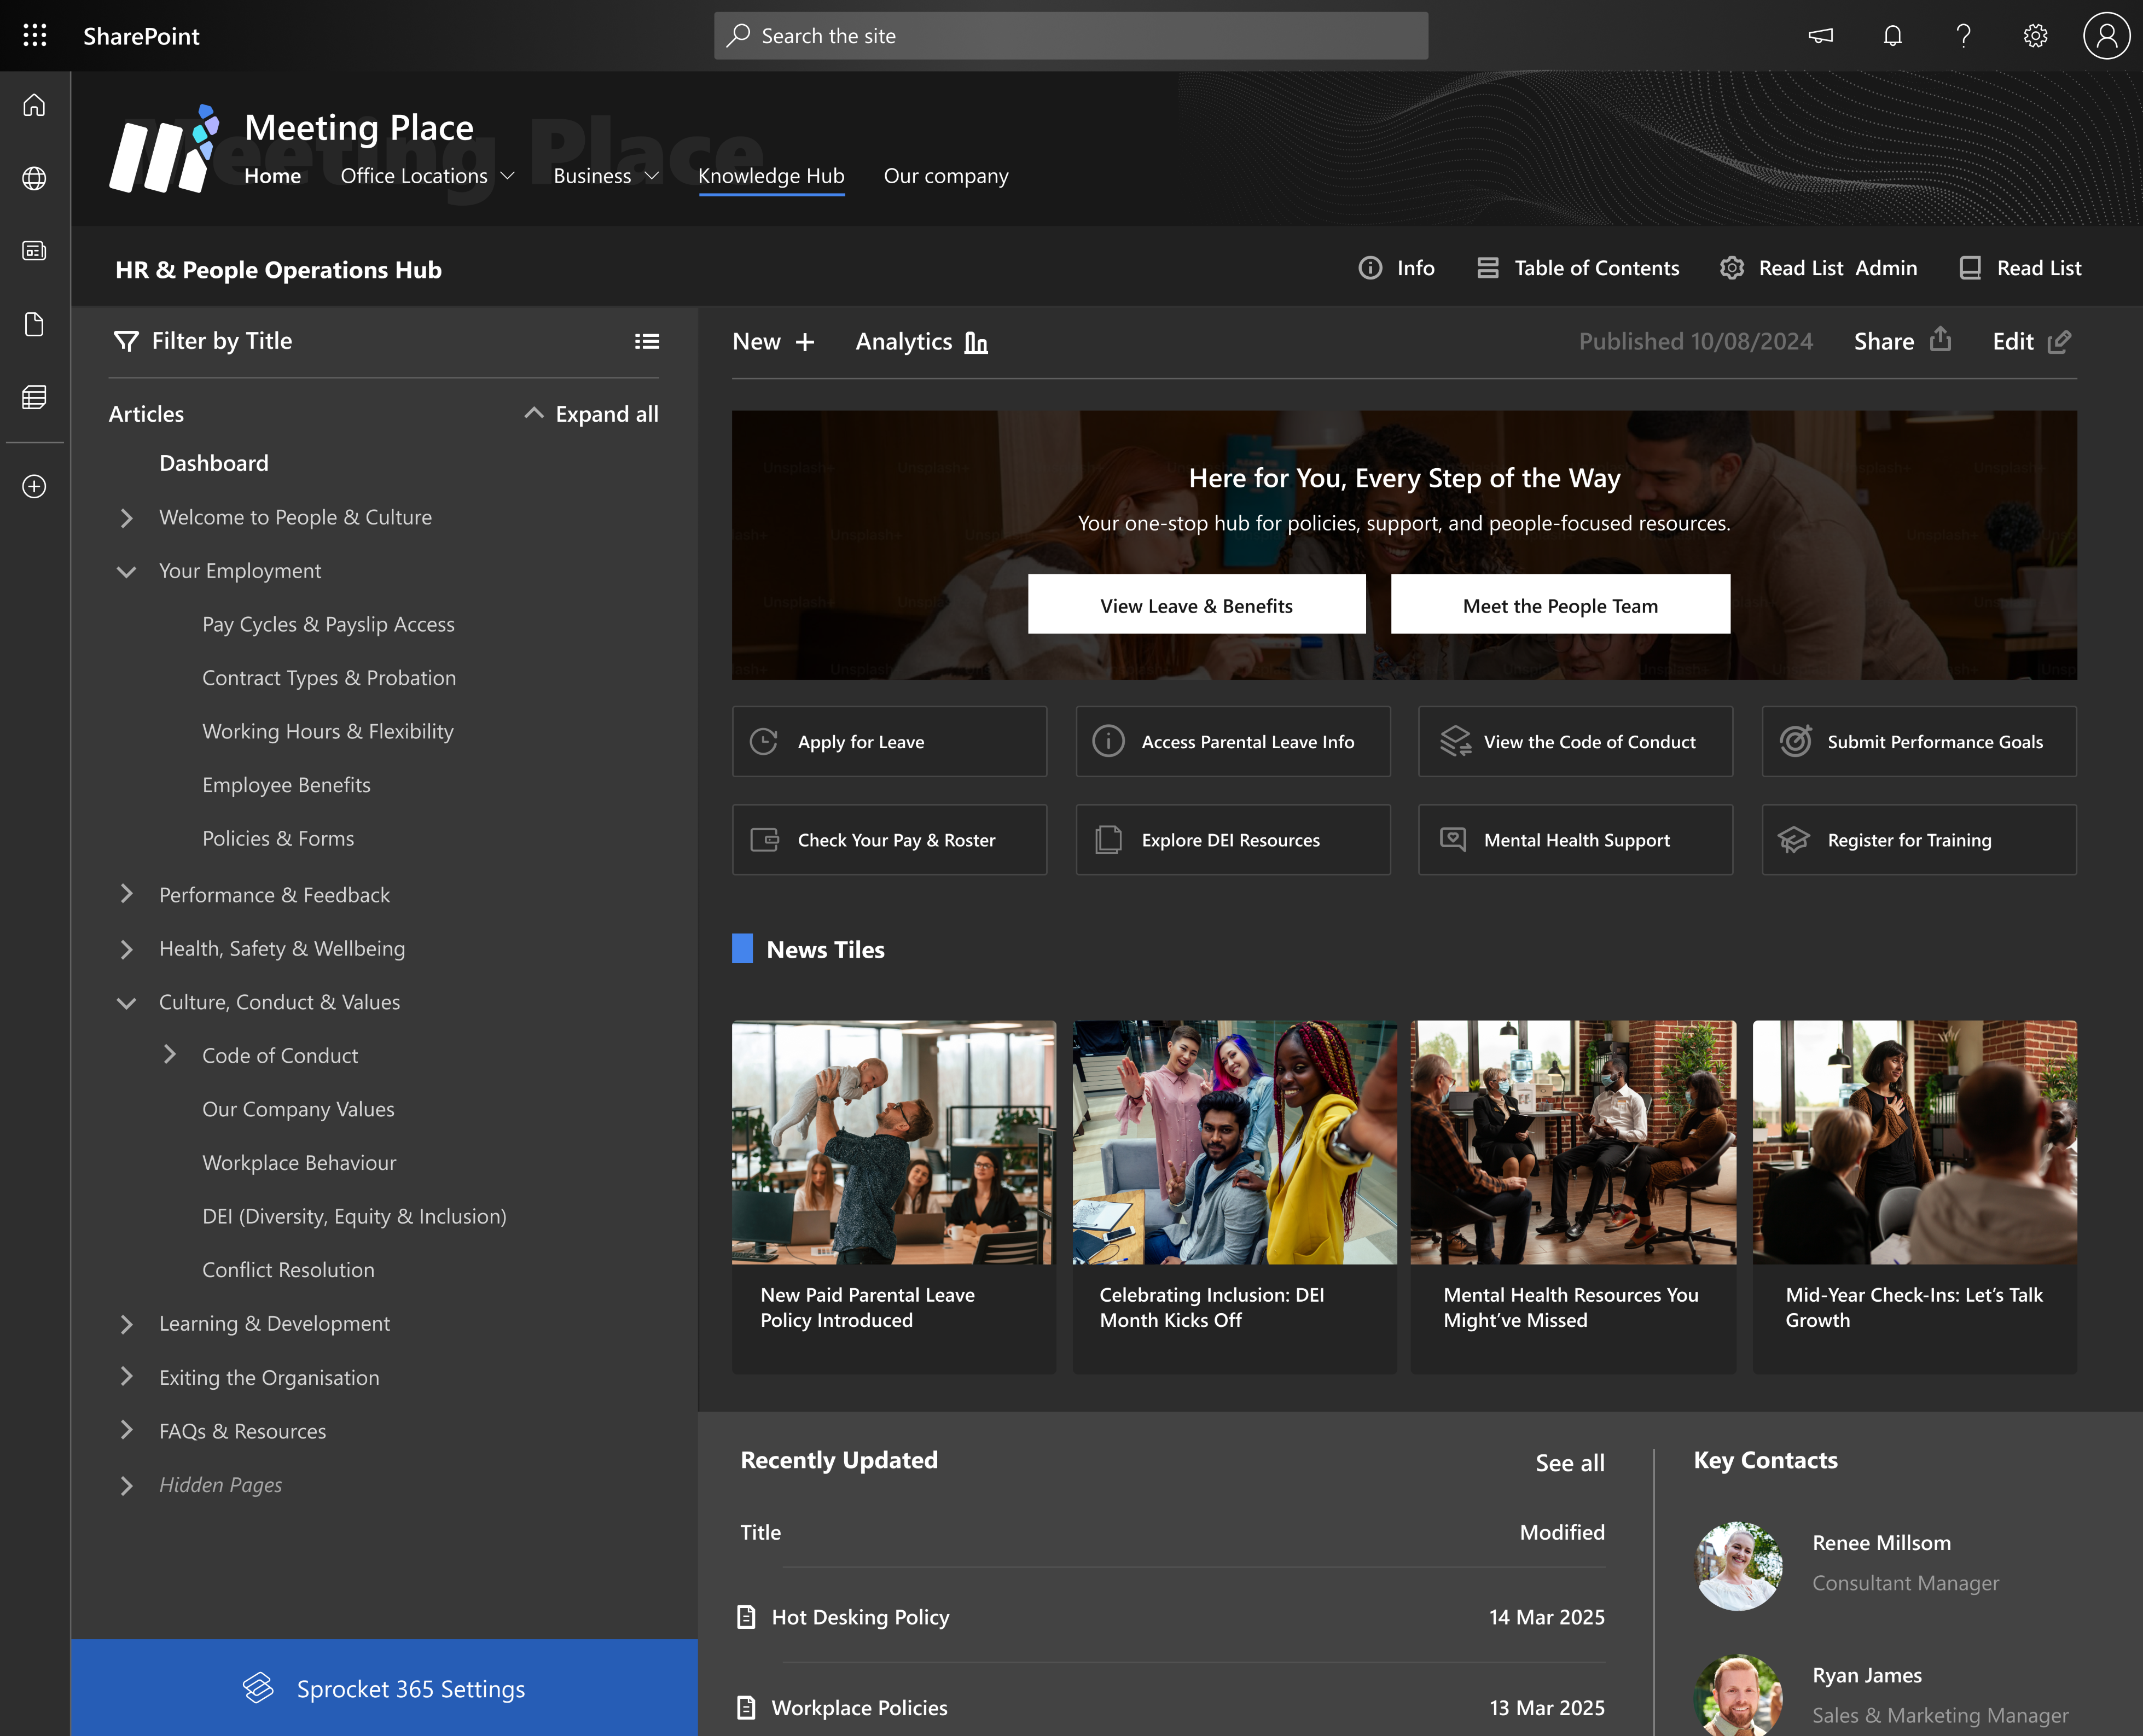Open the Workplace Policies document row
The width and height of the screenshot is (2143, 1736).
(1171, 1708)
